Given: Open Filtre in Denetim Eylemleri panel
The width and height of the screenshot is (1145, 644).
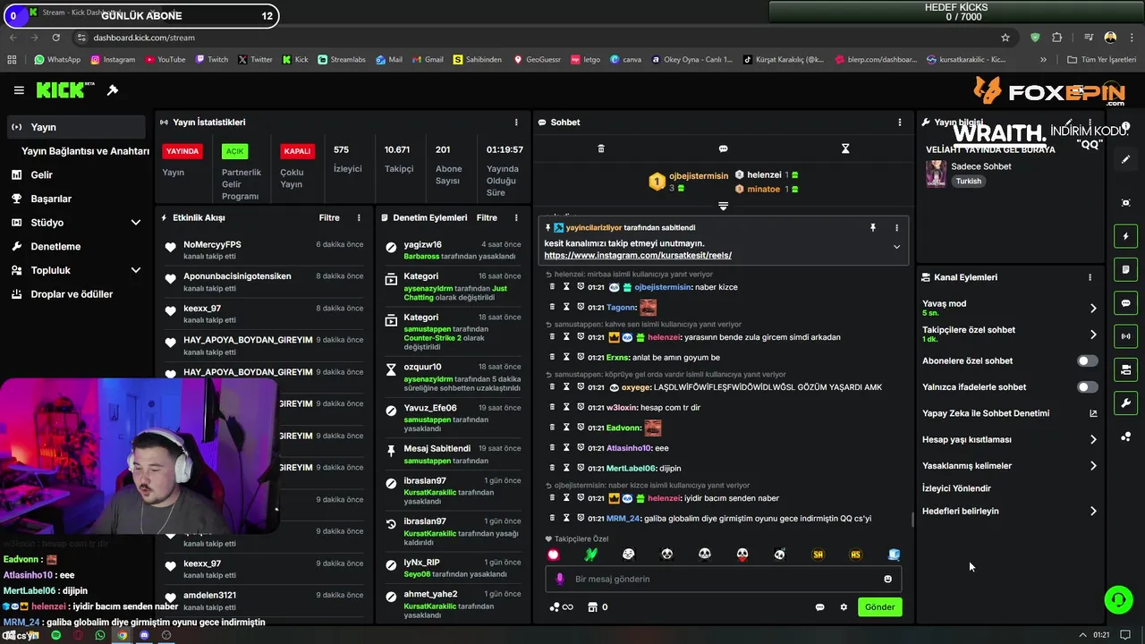Looking at the screenshot, I should [x=487, y=217].
